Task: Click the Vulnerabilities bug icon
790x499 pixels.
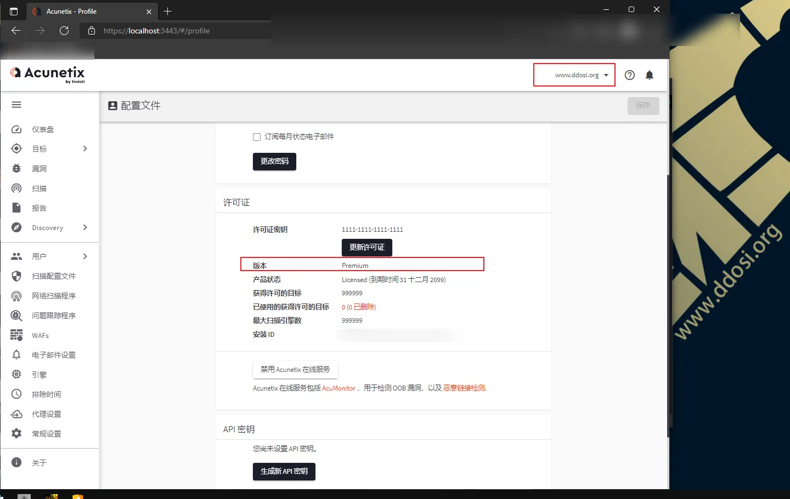Action: [16, 168]
